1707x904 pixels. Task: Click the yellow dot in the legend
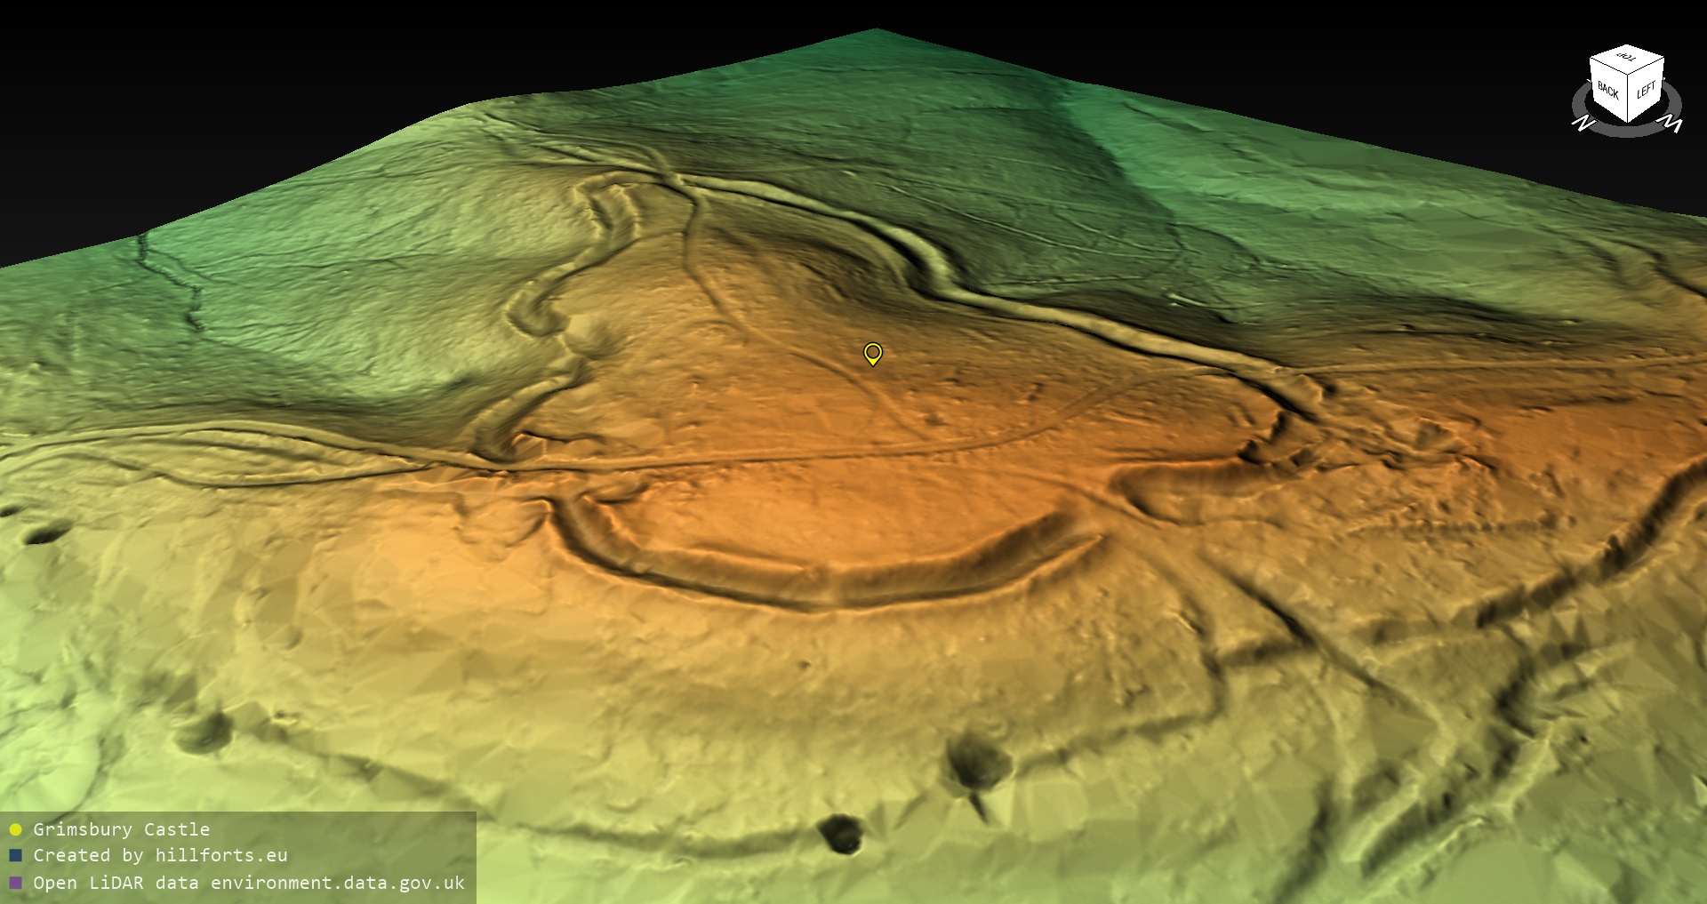(15, 830)
